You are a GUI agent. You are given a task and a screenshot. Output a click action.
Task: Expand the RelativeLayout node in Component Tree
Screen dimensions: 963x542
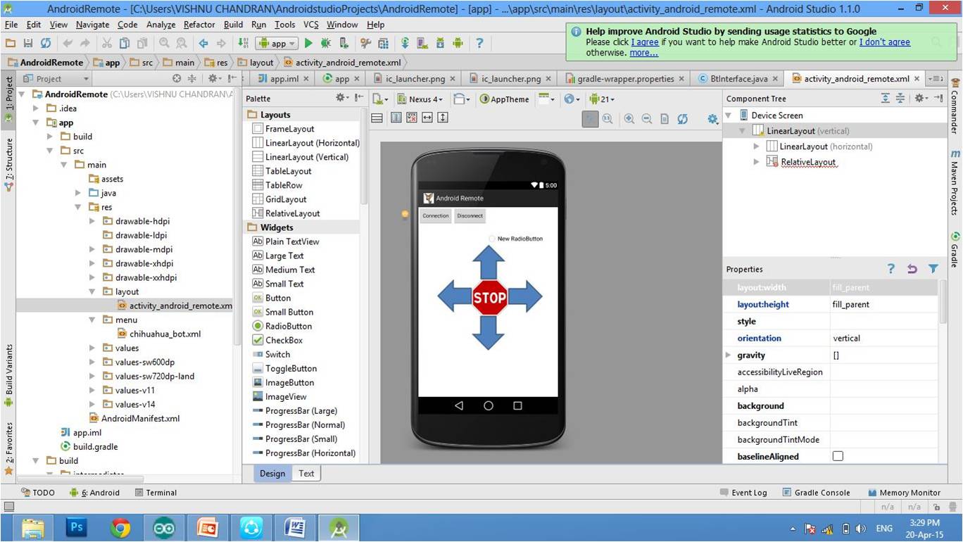pos(757,162)
